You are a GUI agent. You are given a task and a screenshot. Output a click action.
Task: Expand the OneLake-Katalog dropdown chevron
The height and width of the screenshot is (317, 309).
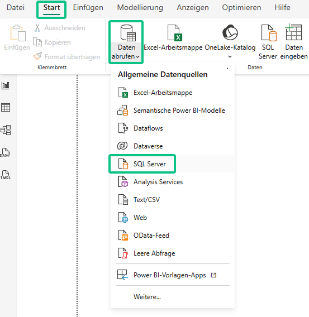pos(230,56)
